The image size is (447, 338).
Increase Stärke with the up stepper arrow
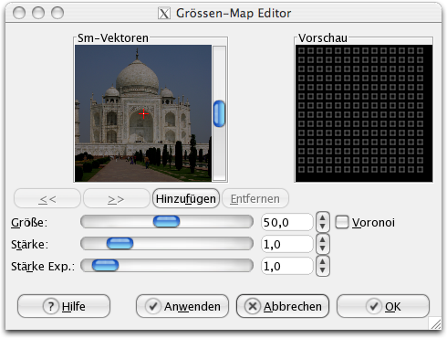323,239
